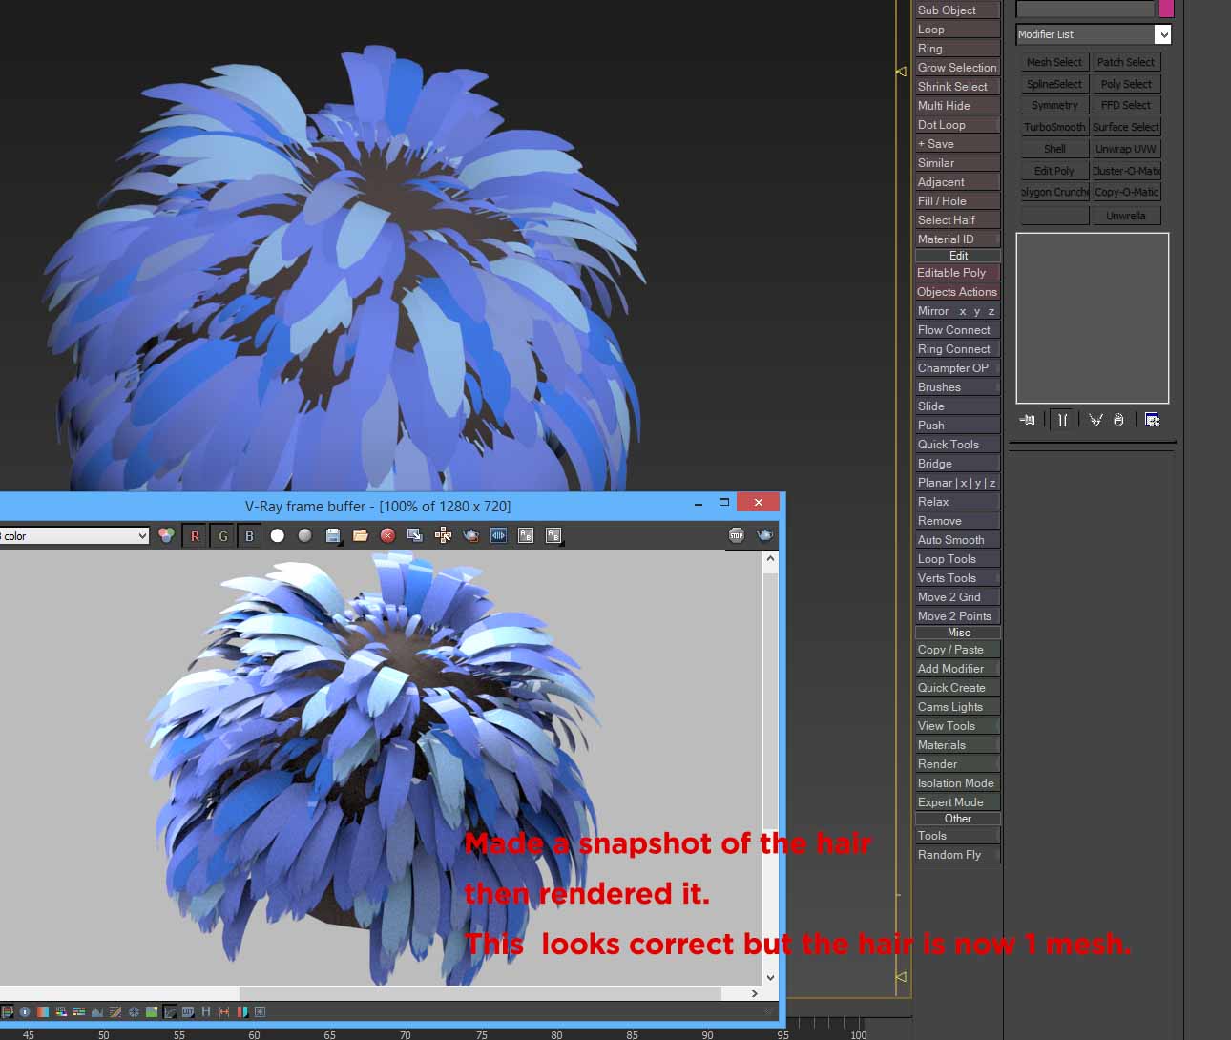Click the save image icon in V-Ray frame buffer
Image resolution: width=1231 pixels, height=1040 pixels.
(333, 535)
